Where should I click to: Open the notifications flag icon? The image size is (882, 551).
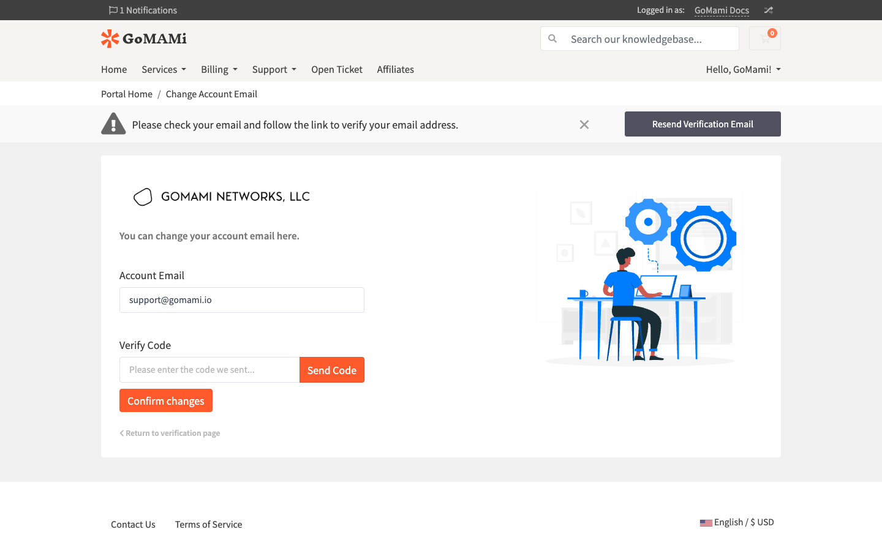pyautogui.click(x=113, y=10)
